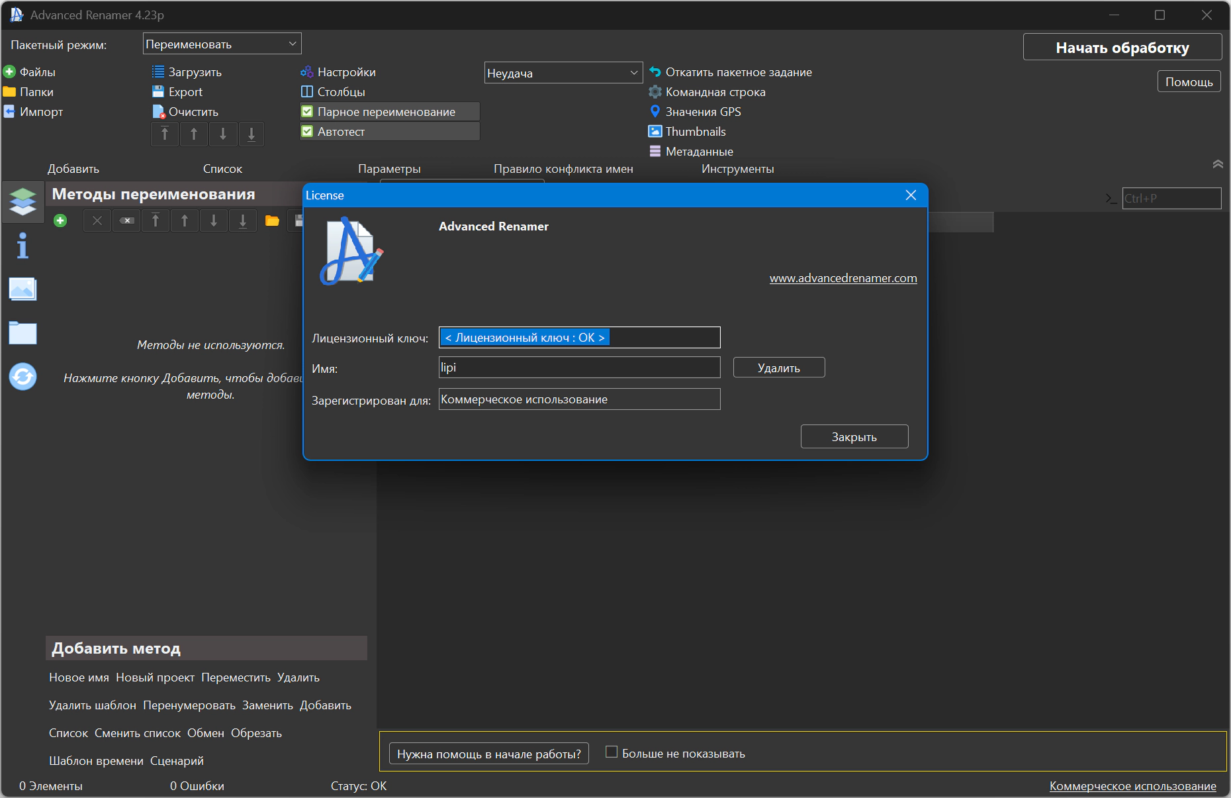This screenshot has width=1231, height=798.
Task: Add the Обрезать method
Action: pos(256,733)
